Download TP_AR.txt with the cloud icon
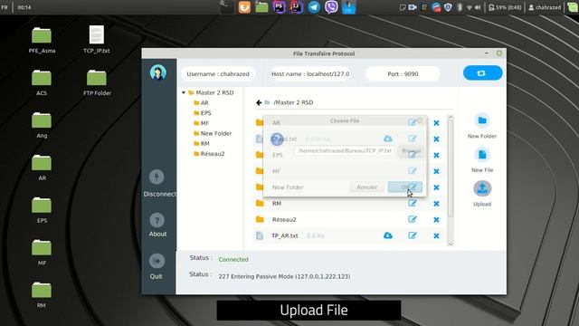579x326 pixels. [388, 235]
